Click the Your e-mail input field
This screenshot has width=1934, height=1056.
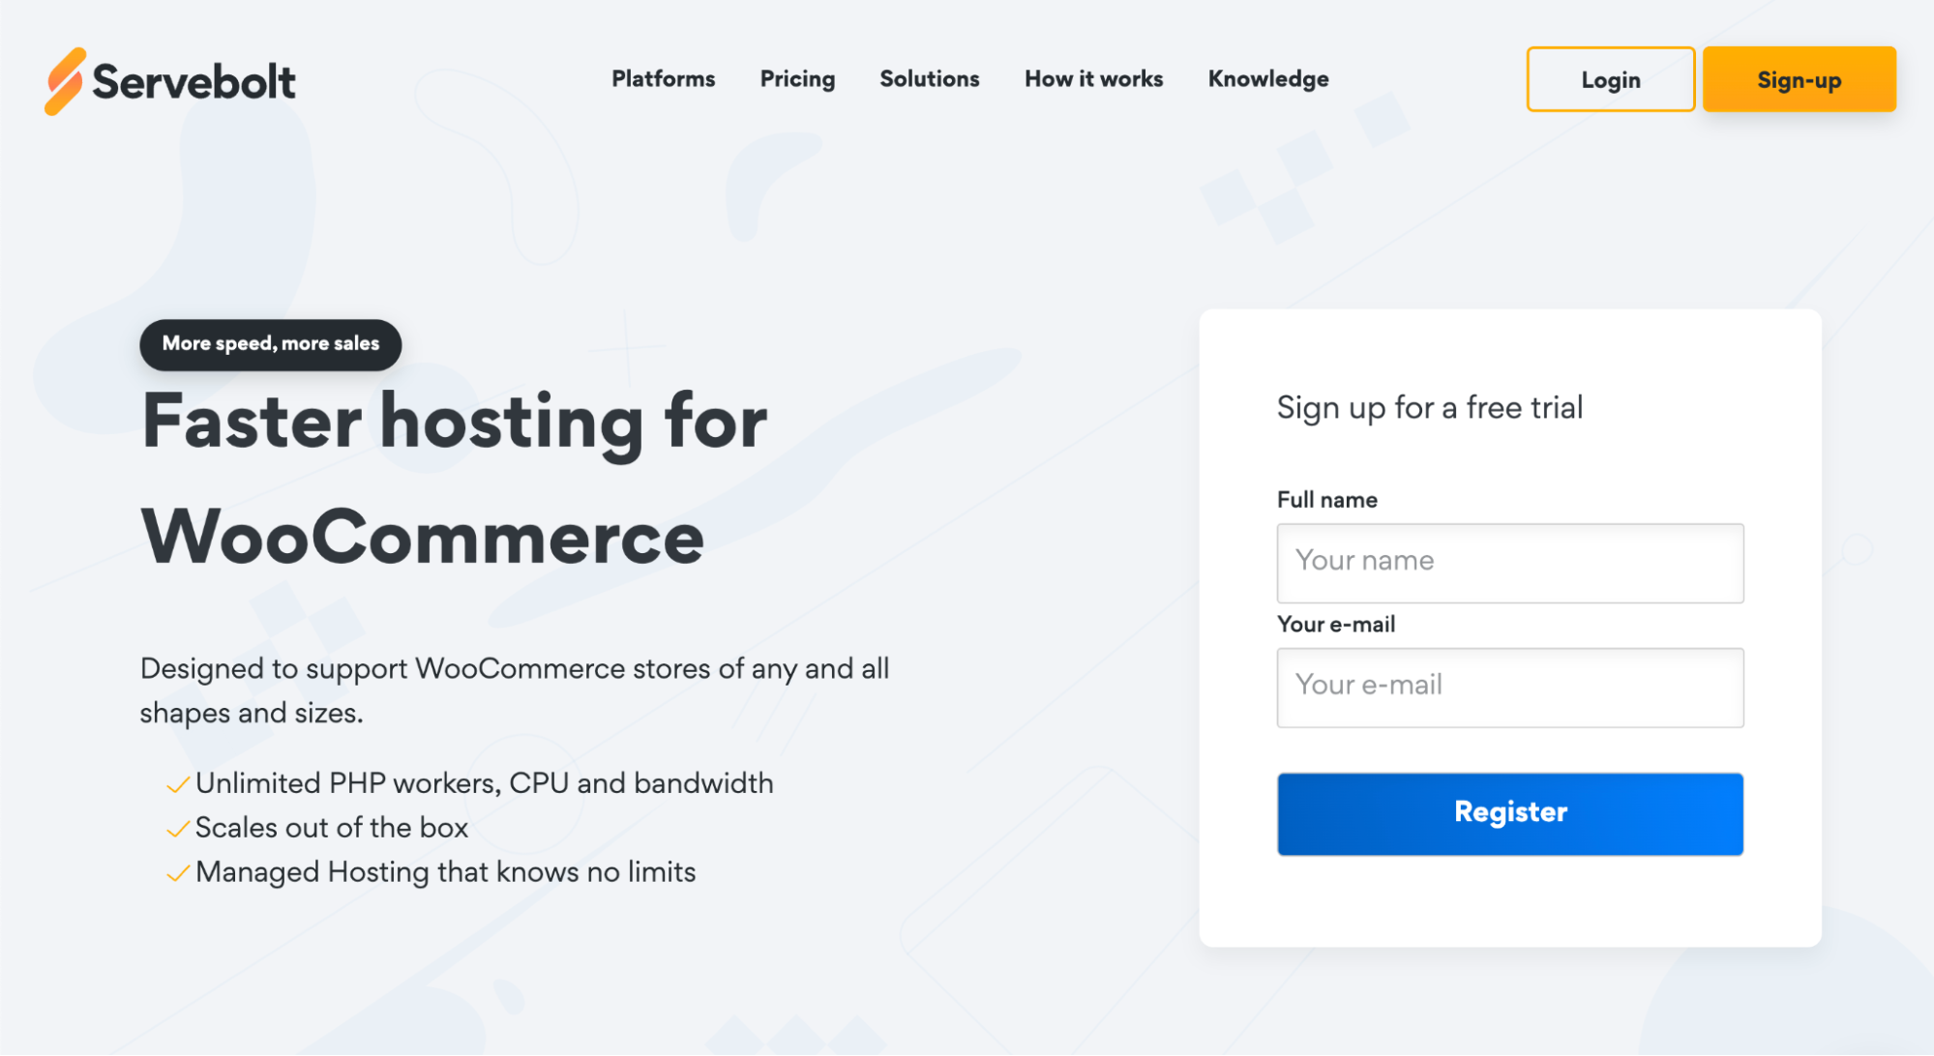1508,687
